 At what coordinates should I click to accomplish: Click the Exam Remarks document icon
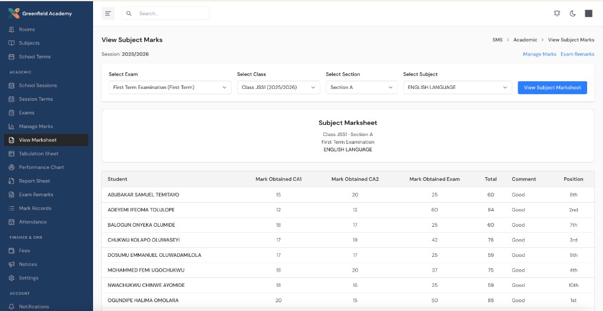tap(12, 194)
